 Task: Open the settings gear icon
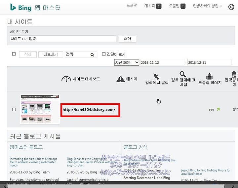[231, 7]
